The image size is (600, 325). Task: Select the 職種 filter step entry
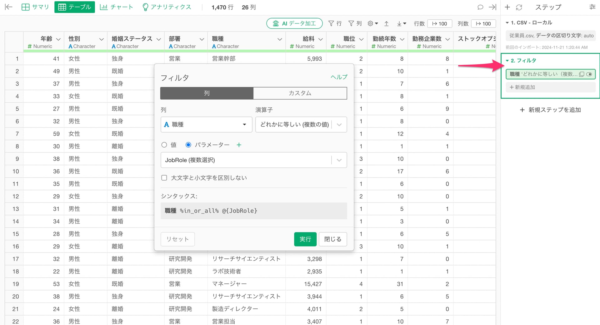[551, 74]
